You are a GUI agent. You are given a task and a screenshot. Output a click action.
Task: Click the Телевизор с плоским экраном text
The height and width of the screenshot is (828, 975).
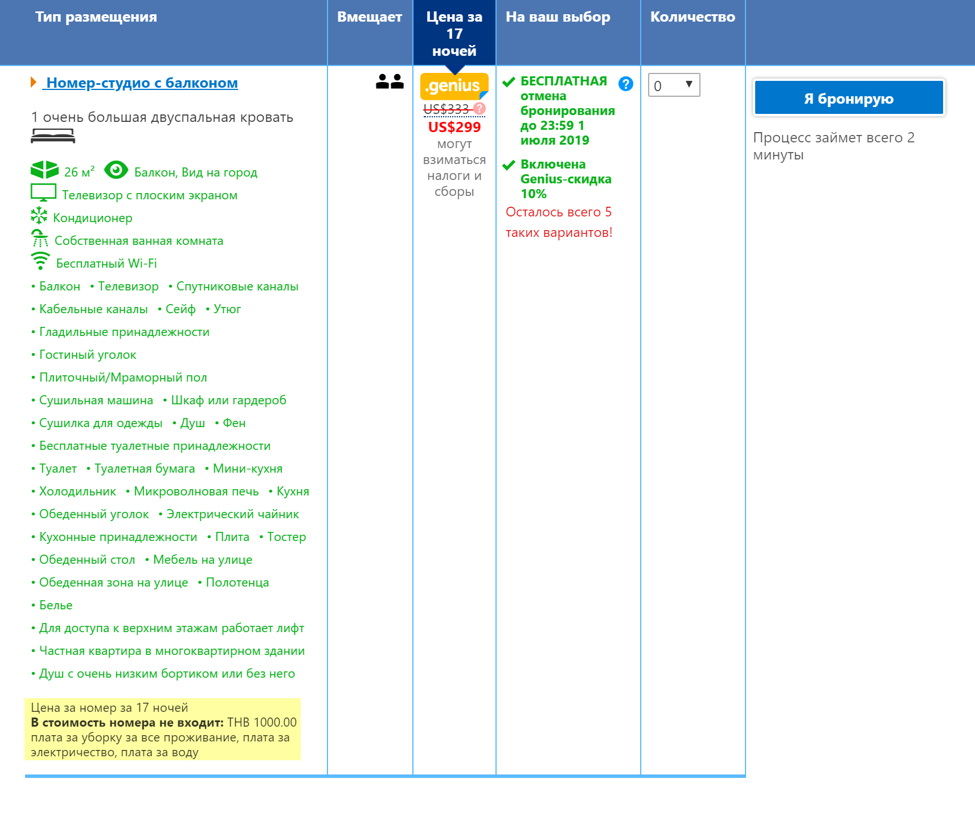150,195
